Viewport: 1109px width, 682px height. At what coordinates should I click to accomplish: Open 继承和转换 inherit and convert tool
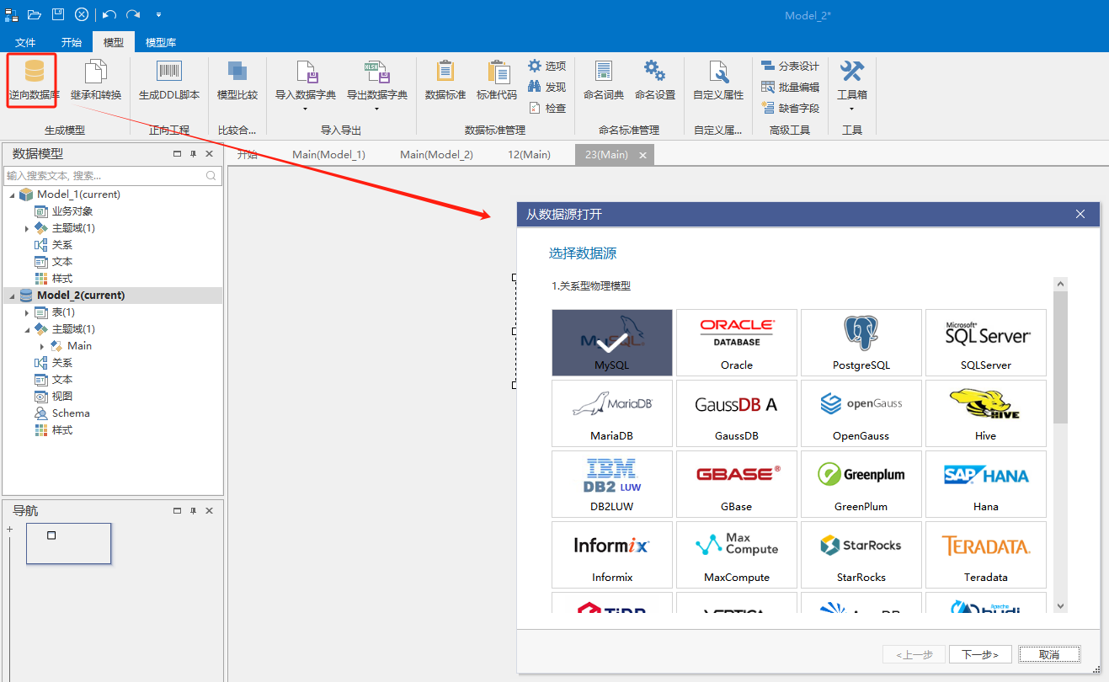(96, 82)
